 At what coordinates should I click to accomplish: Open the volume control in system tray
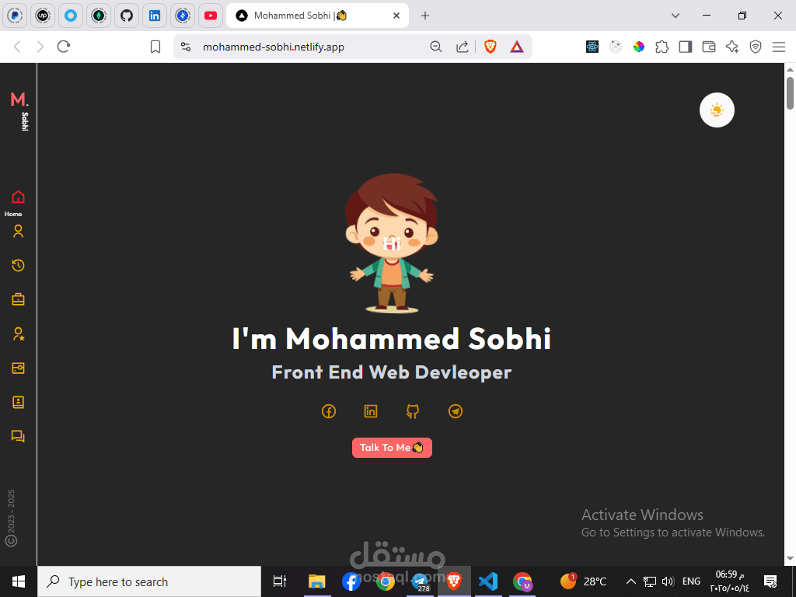point(668,581)
